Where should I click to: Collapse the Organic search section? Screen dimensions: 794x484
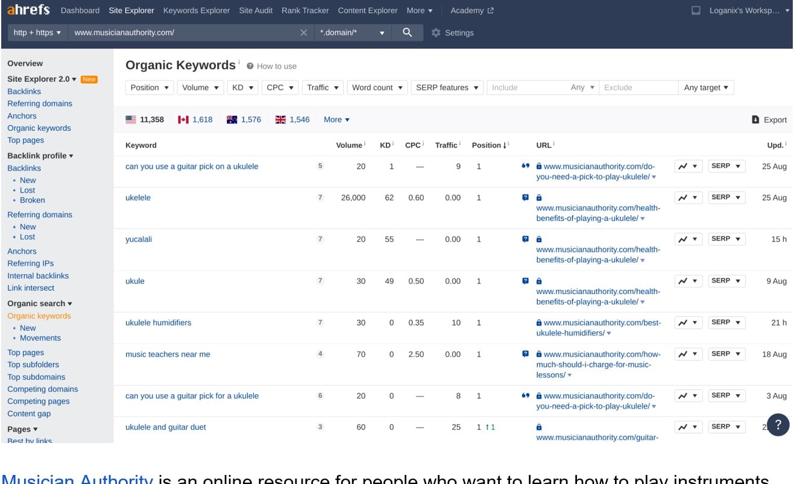(x=40, y=303)
